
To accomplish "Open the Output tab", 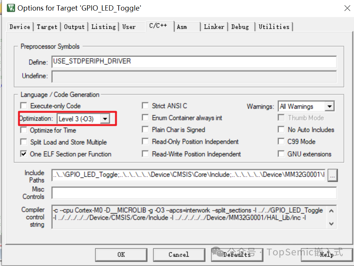I will point(74,27).
